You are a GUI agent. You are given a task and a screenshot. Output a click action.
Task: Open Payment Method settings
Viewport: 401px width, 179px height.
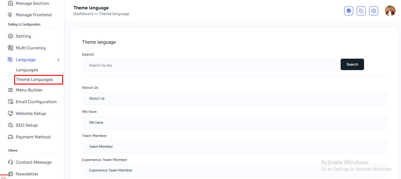tap(33, 137)
